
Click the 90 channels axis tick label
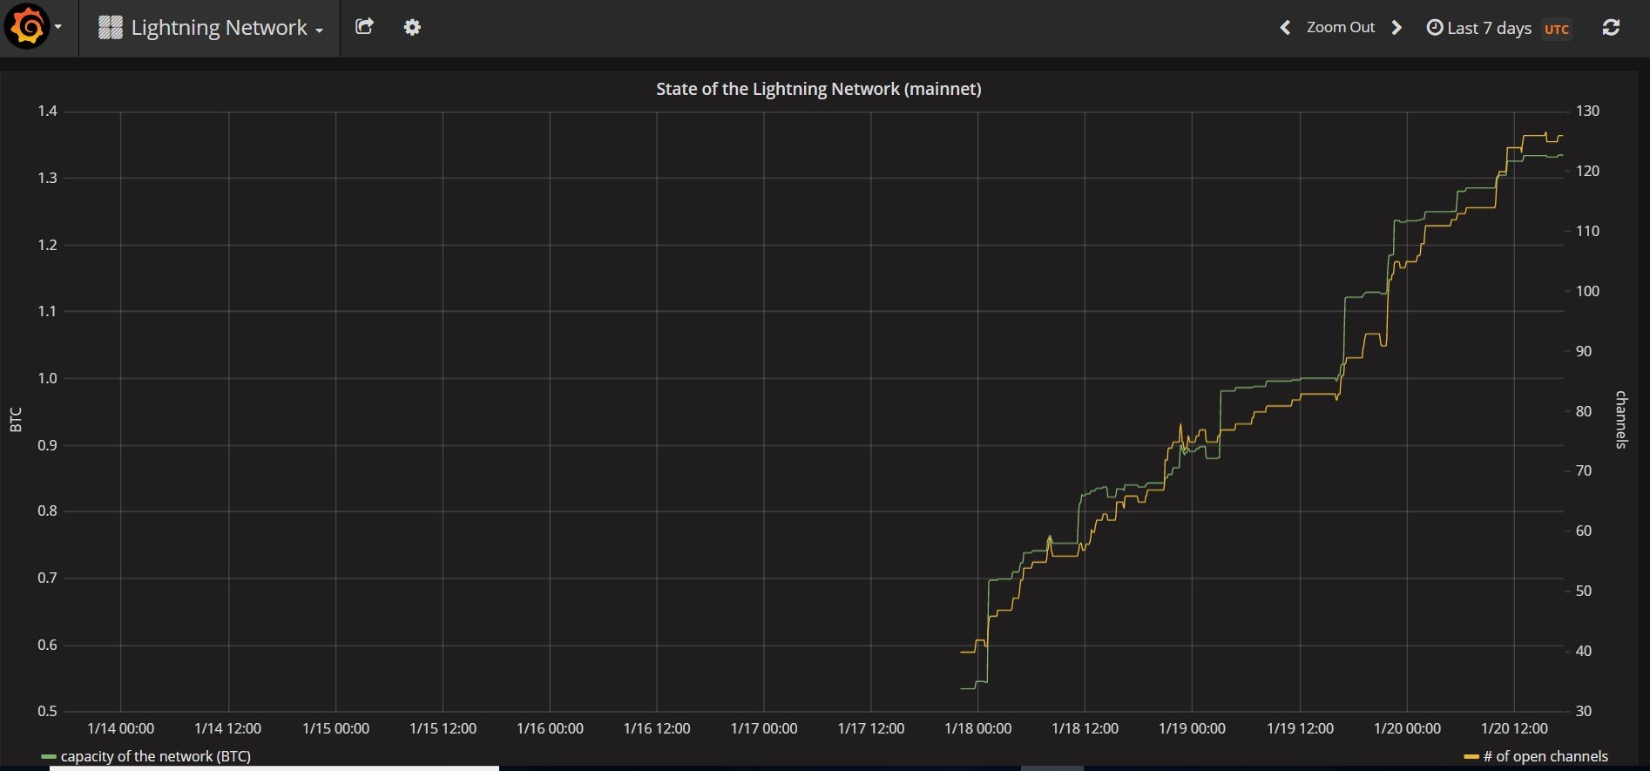1584,351
